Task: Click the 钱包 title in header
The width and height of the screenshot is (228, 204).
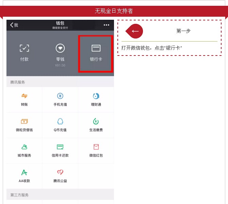Action: point(60,23)
